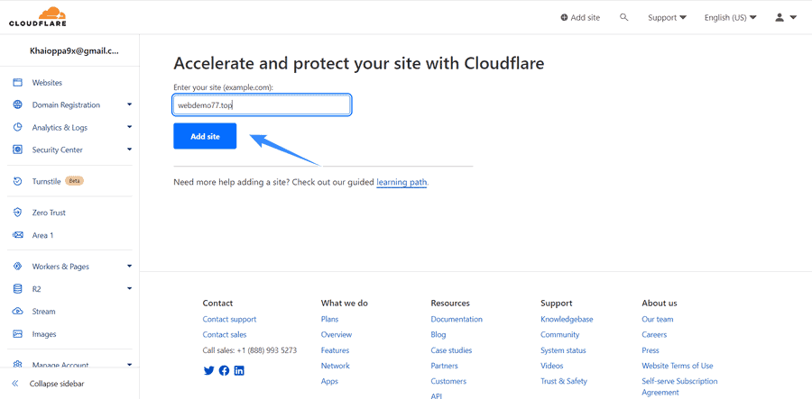Open the Support dropdown menu
The height and width of the screenshot is (399, 812).
pyautogui.click(x=667, y=18)
